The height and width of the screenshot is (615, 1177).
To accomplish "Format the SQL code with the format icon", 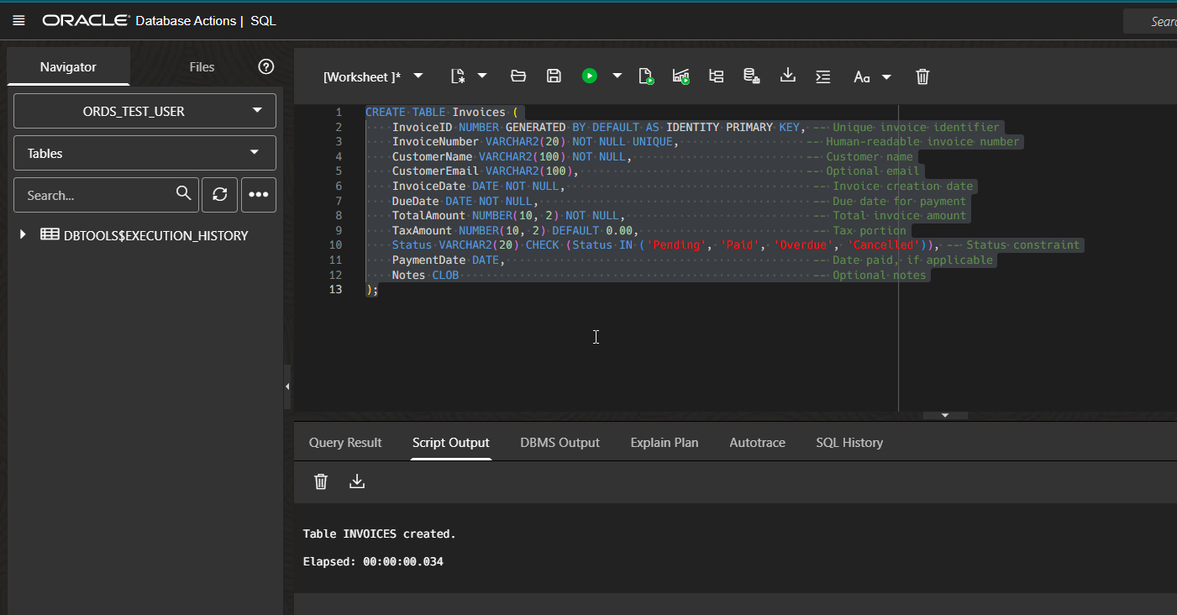I will (x=822, y=76).
